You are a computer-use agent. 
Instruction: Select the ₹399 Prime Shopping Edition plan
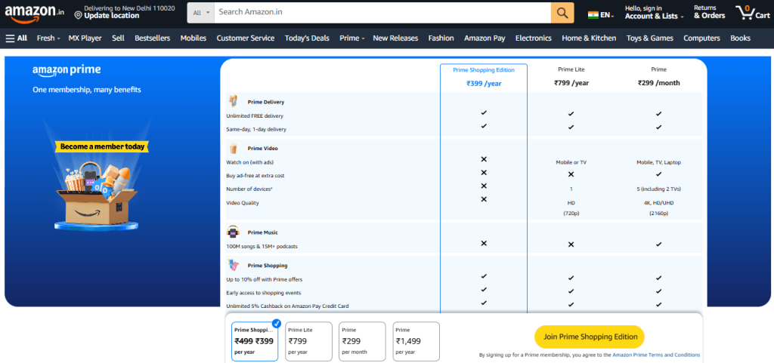point(255,341)
